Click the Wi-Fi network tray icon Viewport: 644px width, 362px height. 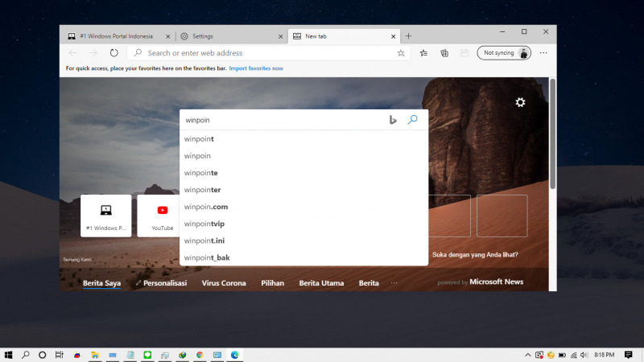point(574,355)
